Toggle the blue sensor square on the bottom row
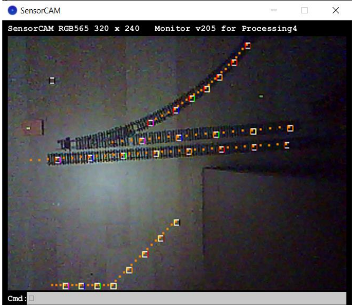 pyautogui.click(x=81, y=286)
